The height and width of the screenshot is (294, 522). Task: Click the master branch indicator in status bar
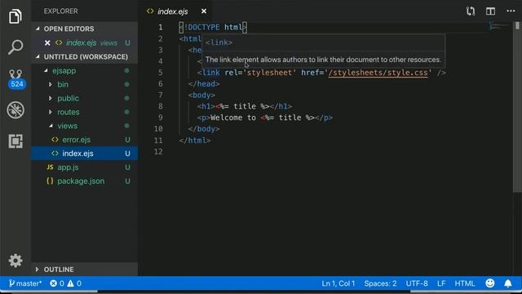pos(25,283)
